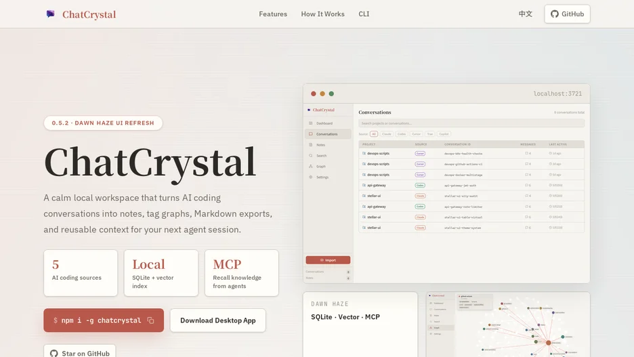Click the SOURCE column header
The height and width of the screenshot is (357, 634).
(421, 144)
